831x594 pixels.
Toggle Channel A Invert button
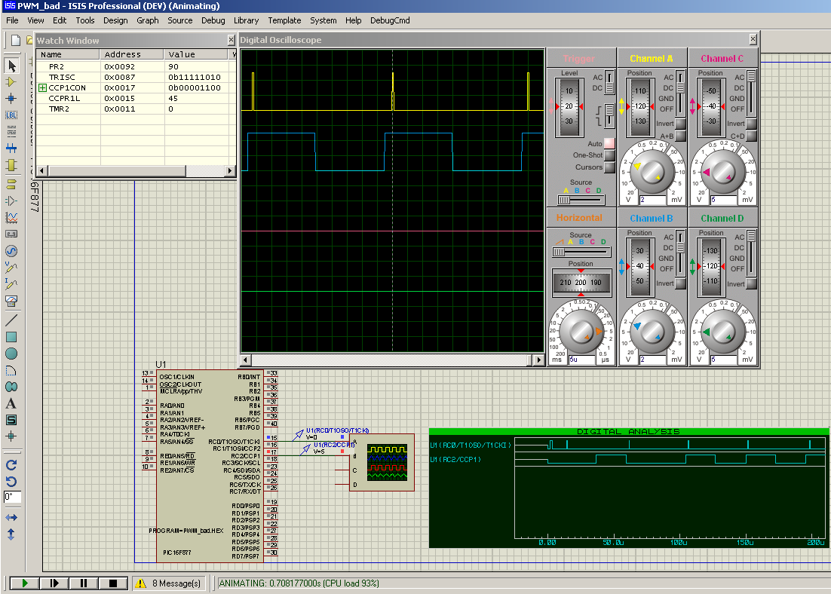click(x=679, y=124)
